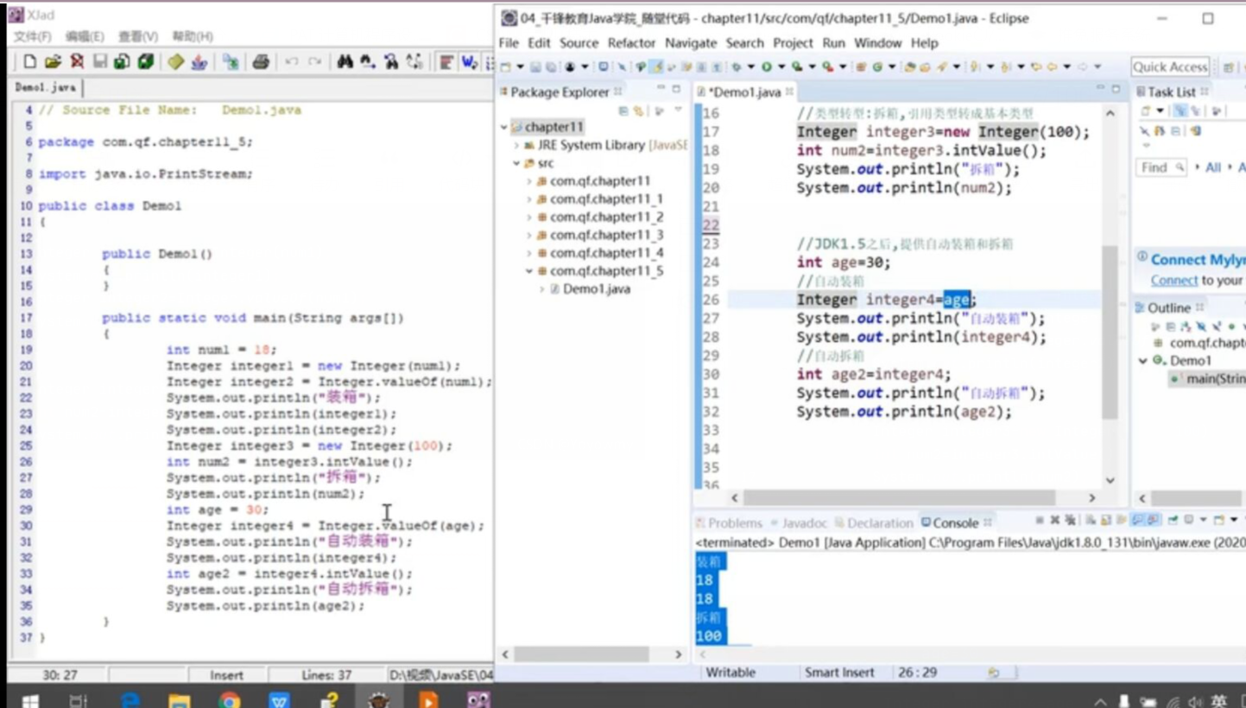Collapse the chapter11 project node
The height and width of the screenshot is (708, 1246).
pos(504,127)
